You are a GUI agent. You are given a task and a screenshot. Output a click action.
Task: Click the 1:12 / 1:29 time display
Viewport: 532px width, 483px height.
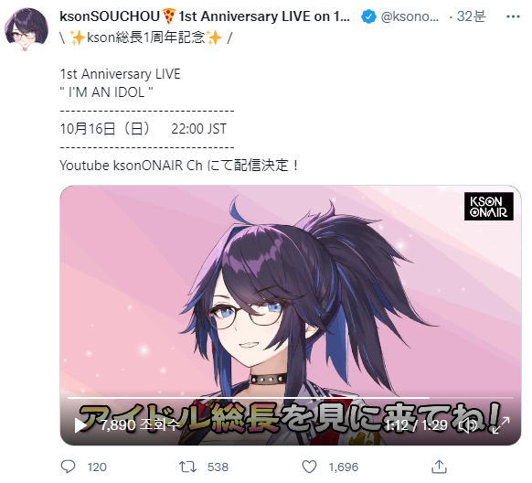(416, 425)
